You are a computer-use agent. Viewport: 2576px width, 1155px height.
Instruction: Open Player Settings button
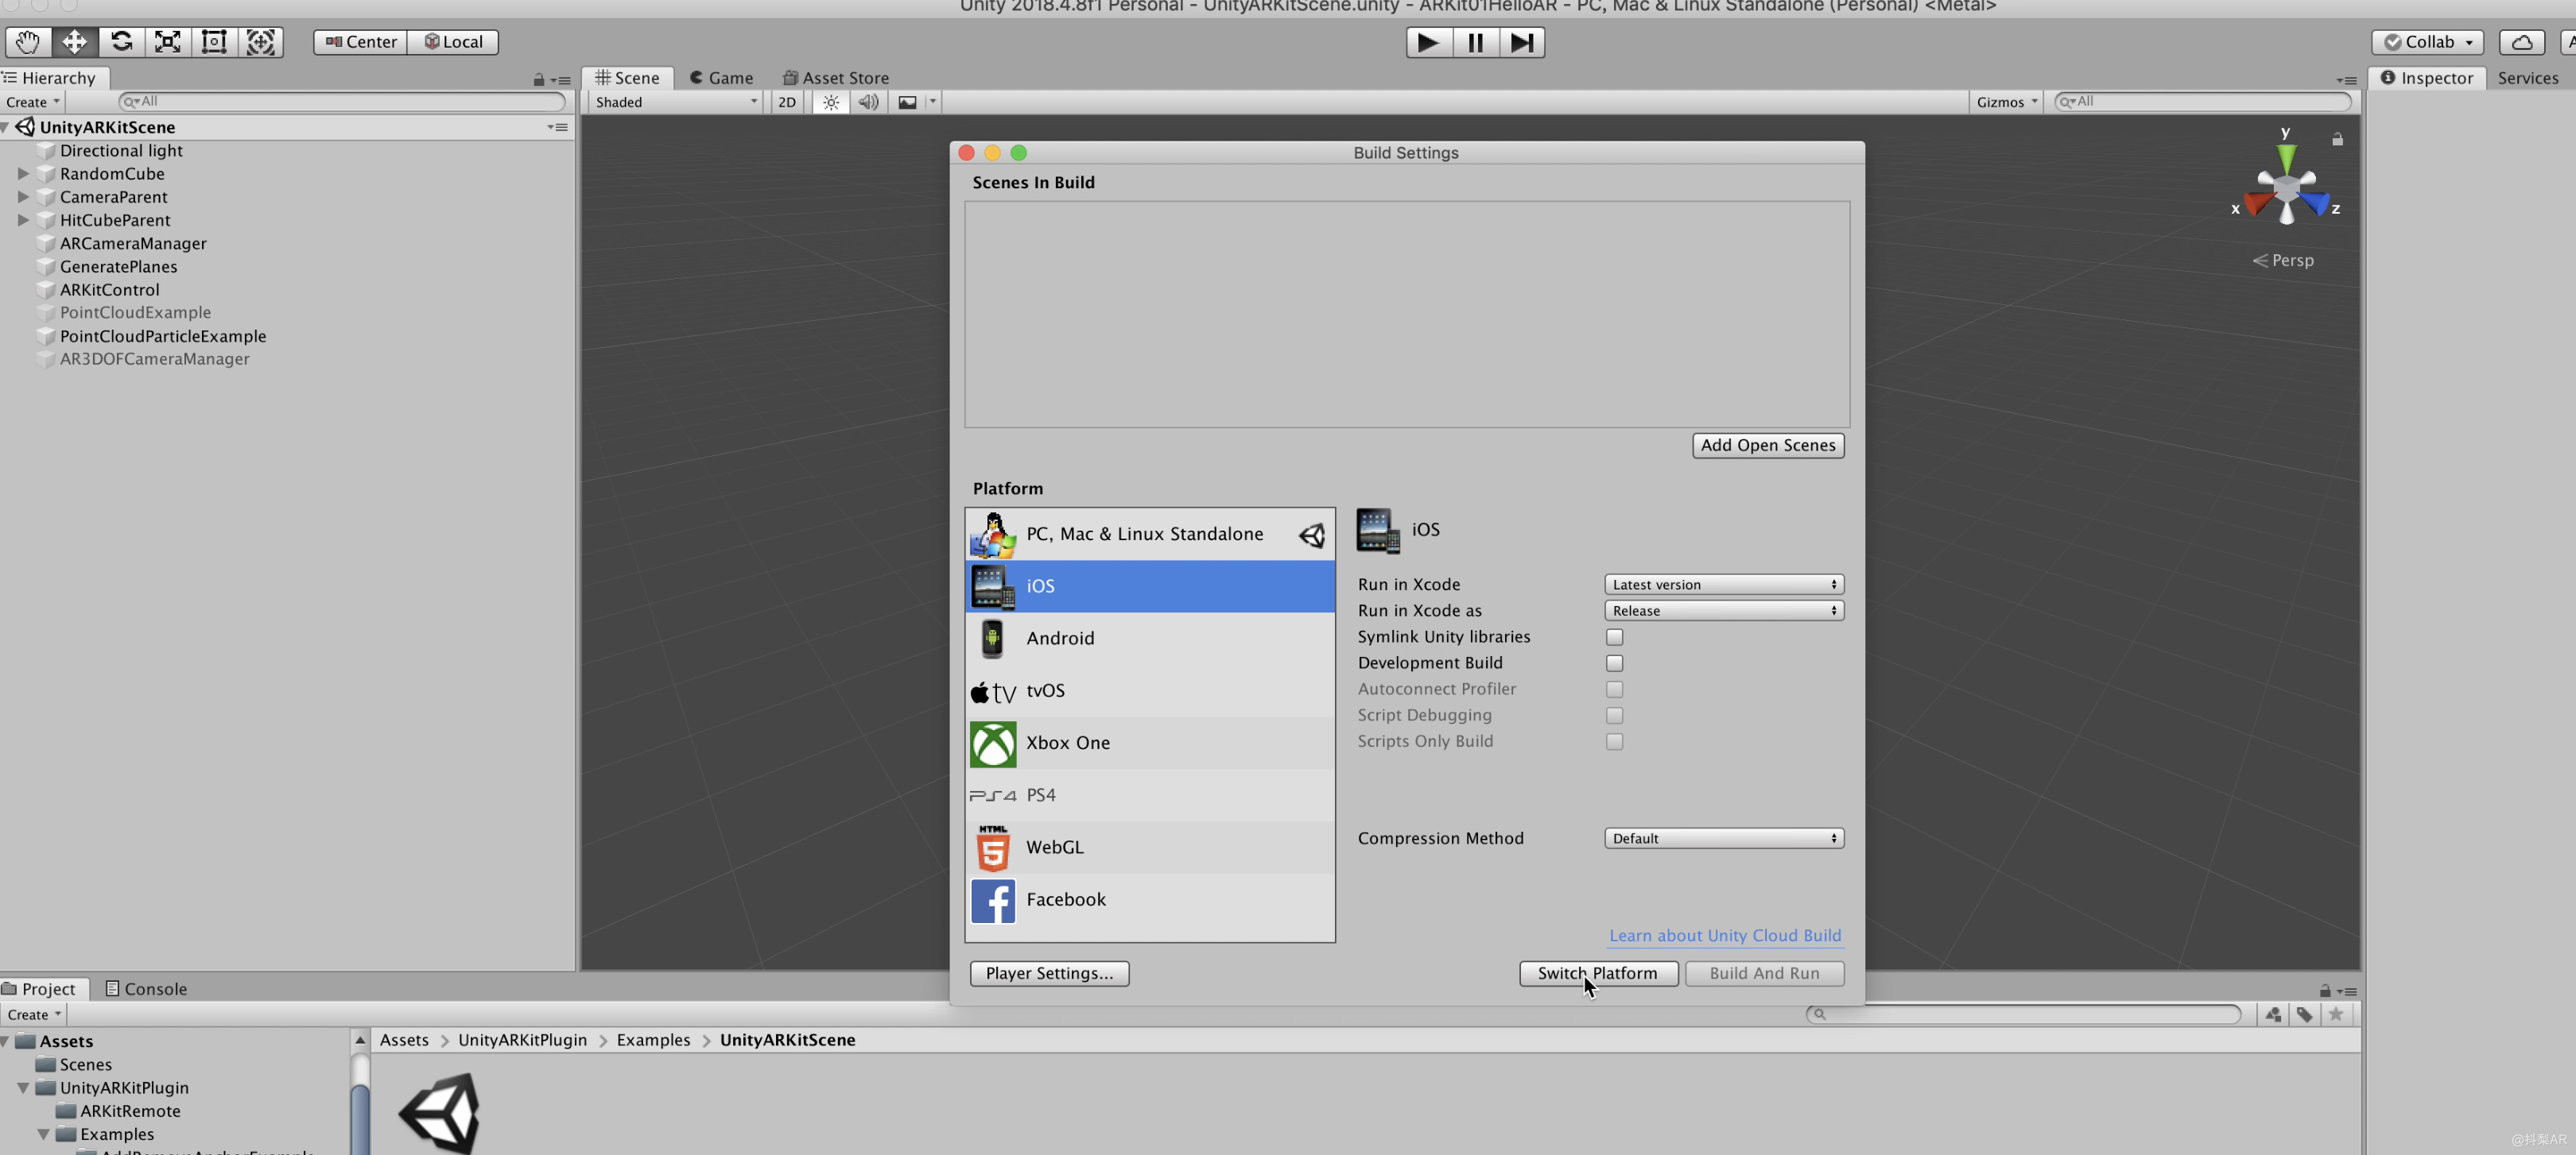(1049, 973)
